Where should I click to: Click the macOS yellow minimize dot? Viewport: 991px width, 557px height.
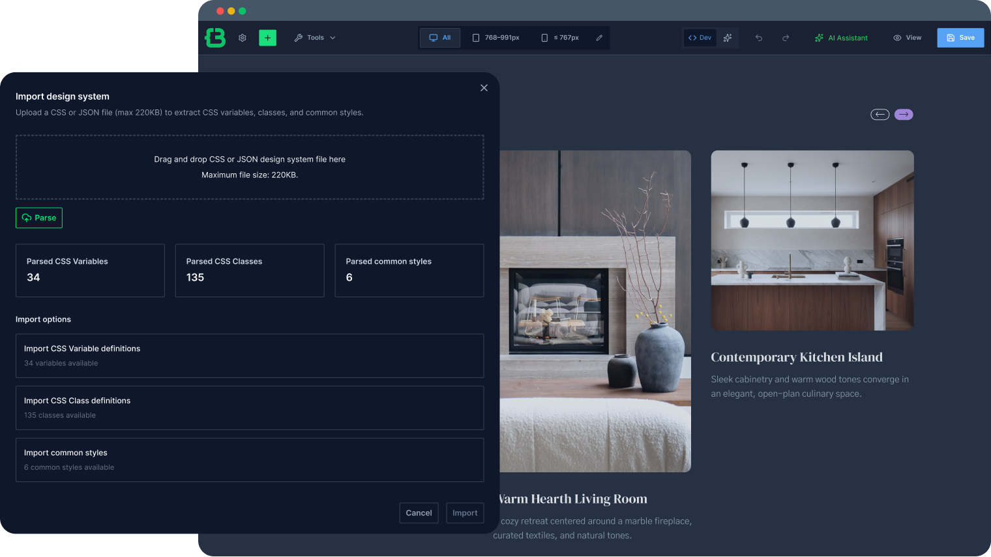(x=231, y=11)
